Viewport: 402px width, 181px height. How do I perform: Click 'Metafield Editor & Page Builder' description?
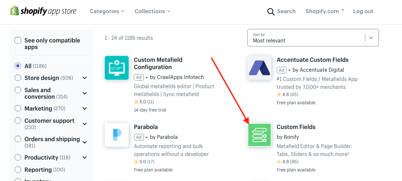[314, 150]
